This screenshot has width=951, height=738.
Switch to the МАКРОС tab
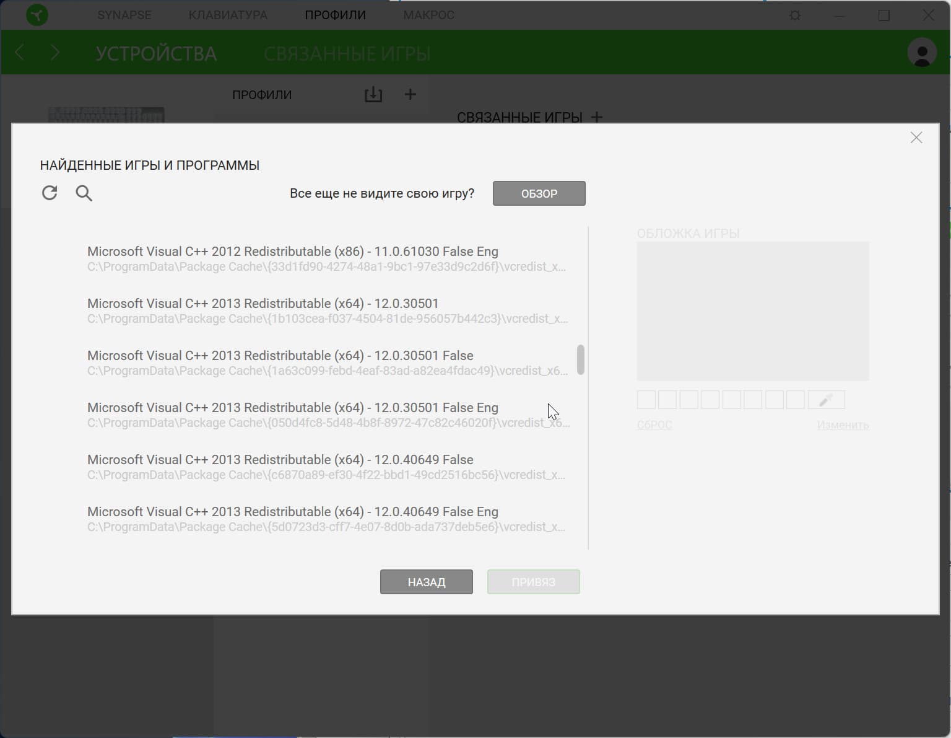coord(429,15)
